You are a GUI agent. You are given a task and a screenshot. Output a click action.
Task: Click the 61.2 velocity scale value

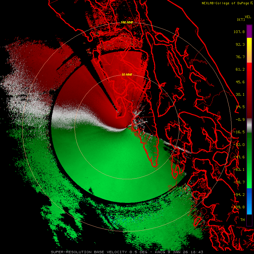pyautogui.click(x=240, y=69)
